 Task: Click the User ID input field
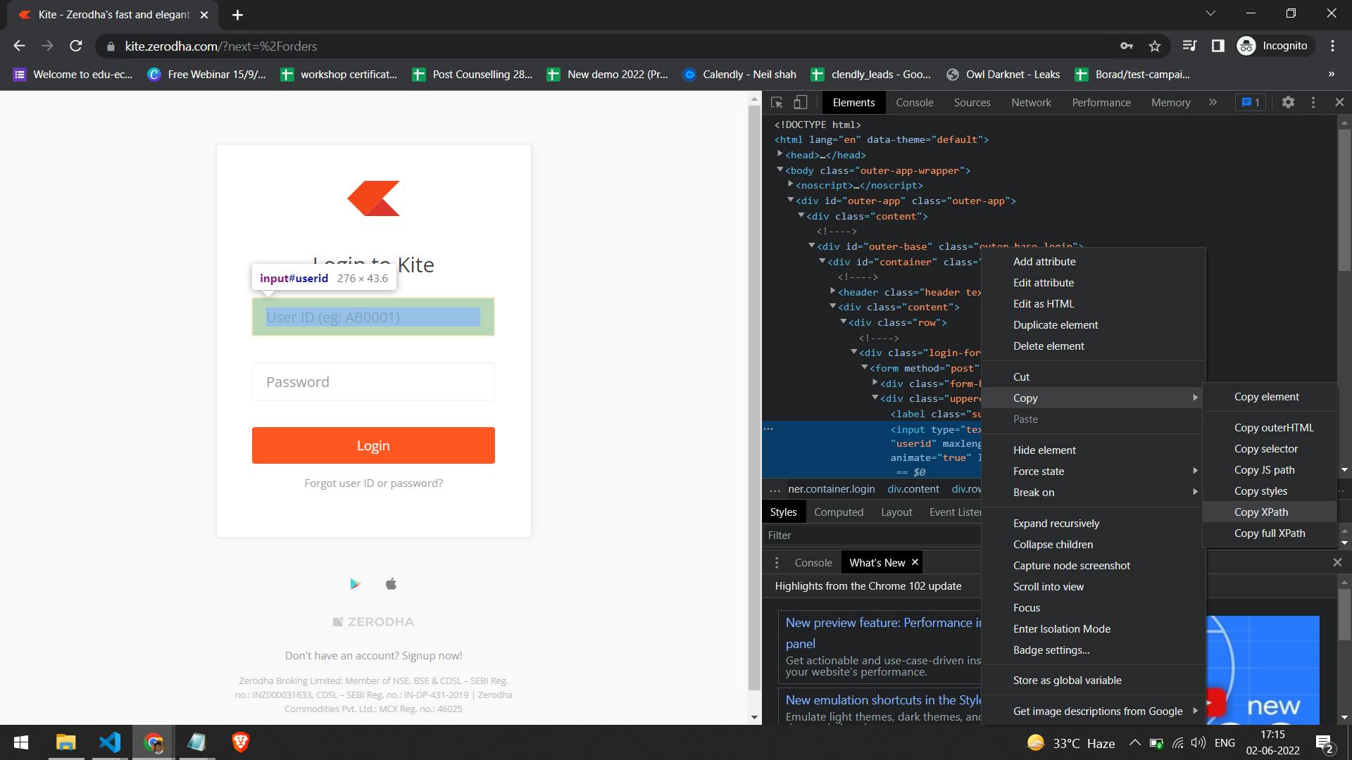[x=373, y=317]
